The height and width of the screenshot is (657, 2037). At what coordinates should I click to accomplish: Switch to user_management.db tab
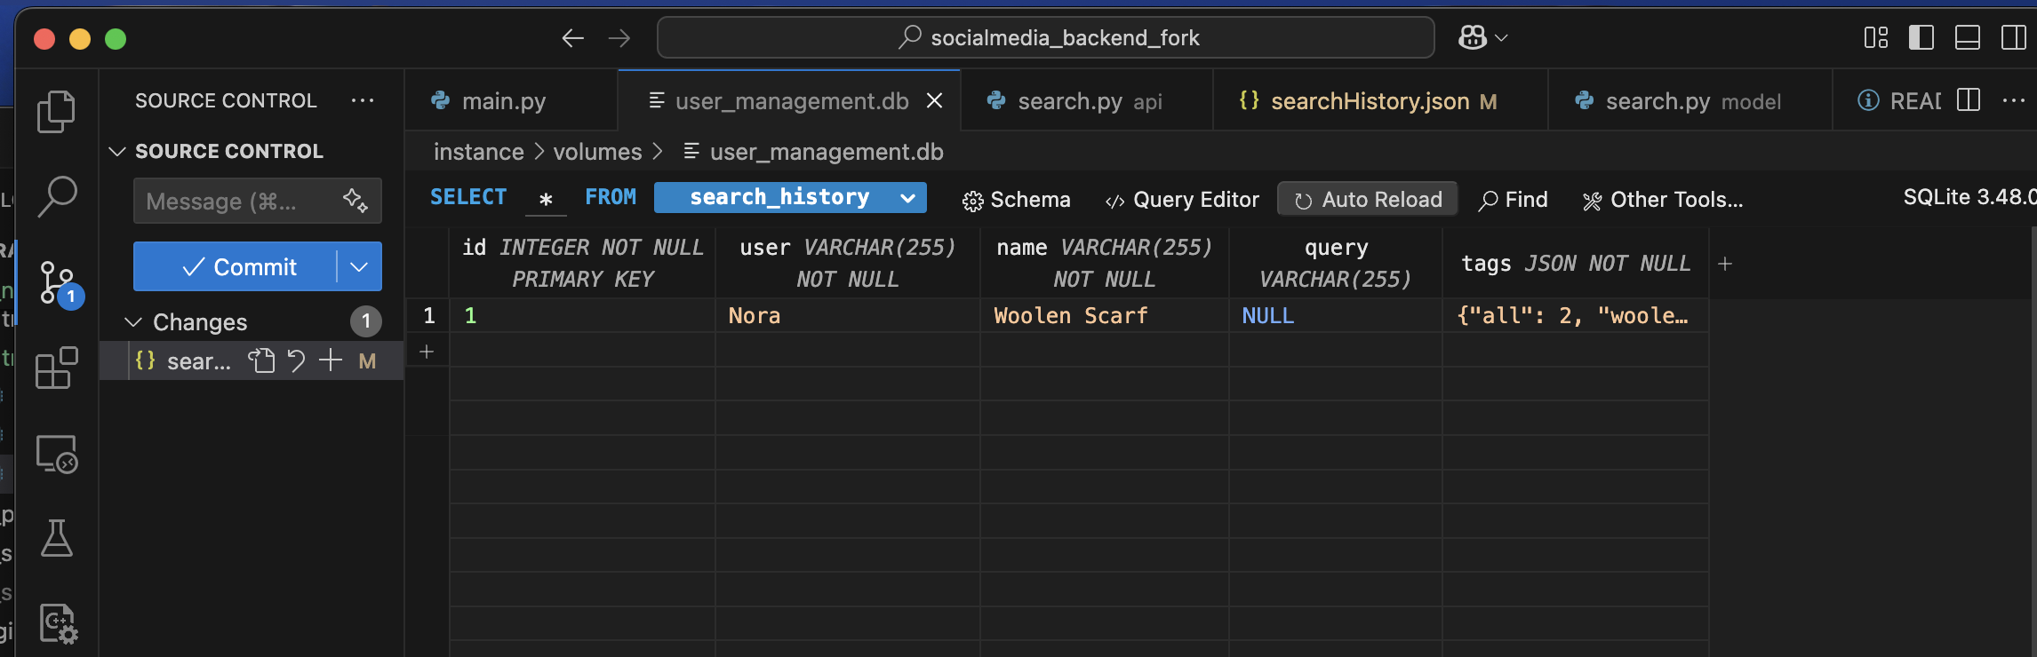[x=791, y=101]
